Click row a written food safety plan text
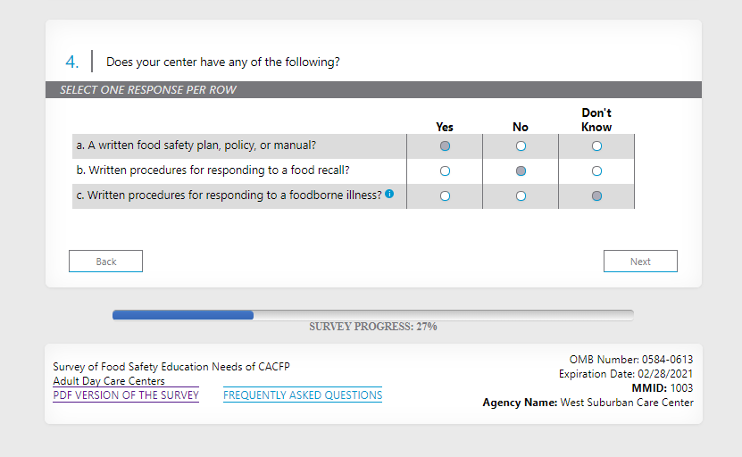The image size is (742, 457). click(196, 145)
